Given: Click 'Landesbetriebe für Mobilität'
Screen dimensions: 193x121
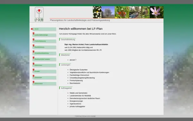Looking at the screenshot, I should tap(80, 96).
